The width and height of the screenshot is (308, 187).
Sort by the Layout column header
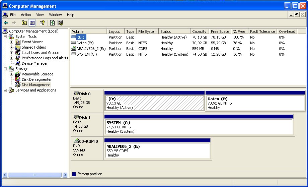(115, 32)
